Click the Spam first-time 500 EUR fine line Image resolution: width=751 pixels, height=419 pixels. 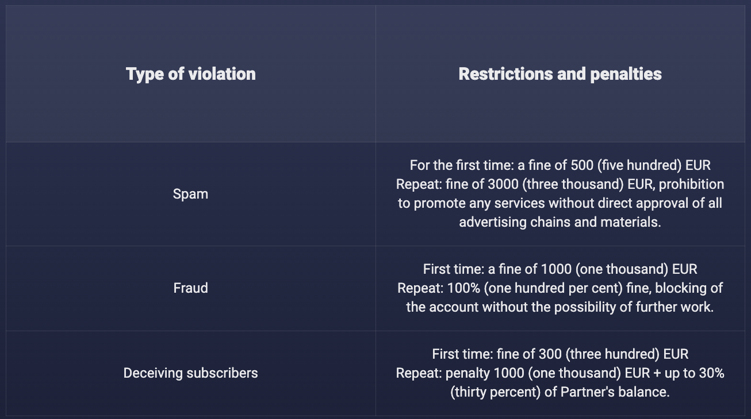click(x=560, y=166)
